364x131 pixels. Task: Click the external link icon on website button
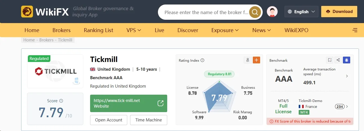[160, 103]
